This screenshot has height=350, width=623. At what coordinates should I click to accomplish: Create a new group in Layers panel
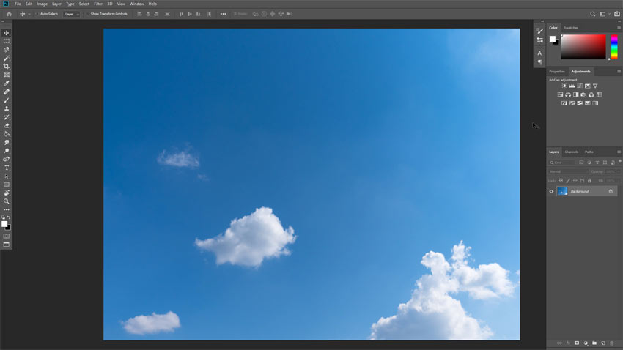click(x=594, y=343)
